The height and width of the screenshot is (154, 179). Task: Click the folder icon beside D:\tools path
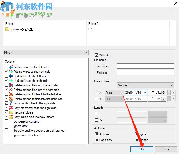[x=7, y=29]
